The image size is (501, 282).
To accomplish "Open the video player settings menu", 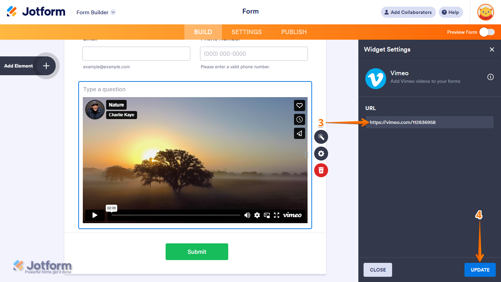I will tap(257, 215).
